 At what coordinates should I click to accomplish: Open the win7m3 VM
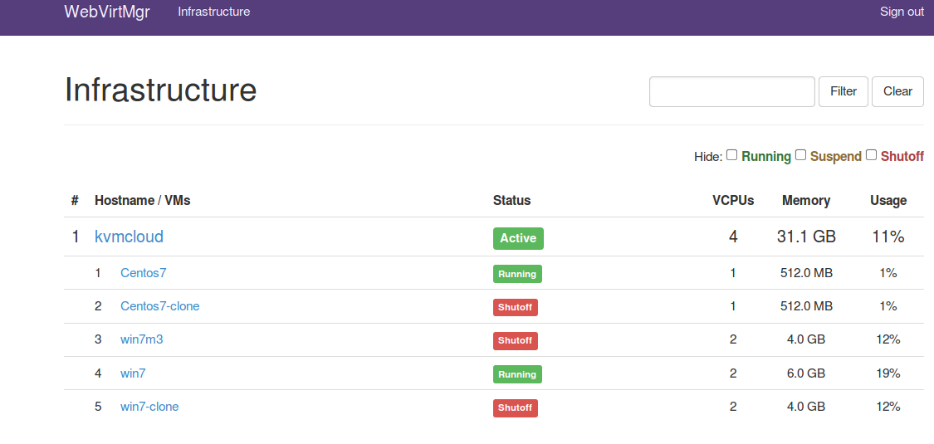pos(142,339)
